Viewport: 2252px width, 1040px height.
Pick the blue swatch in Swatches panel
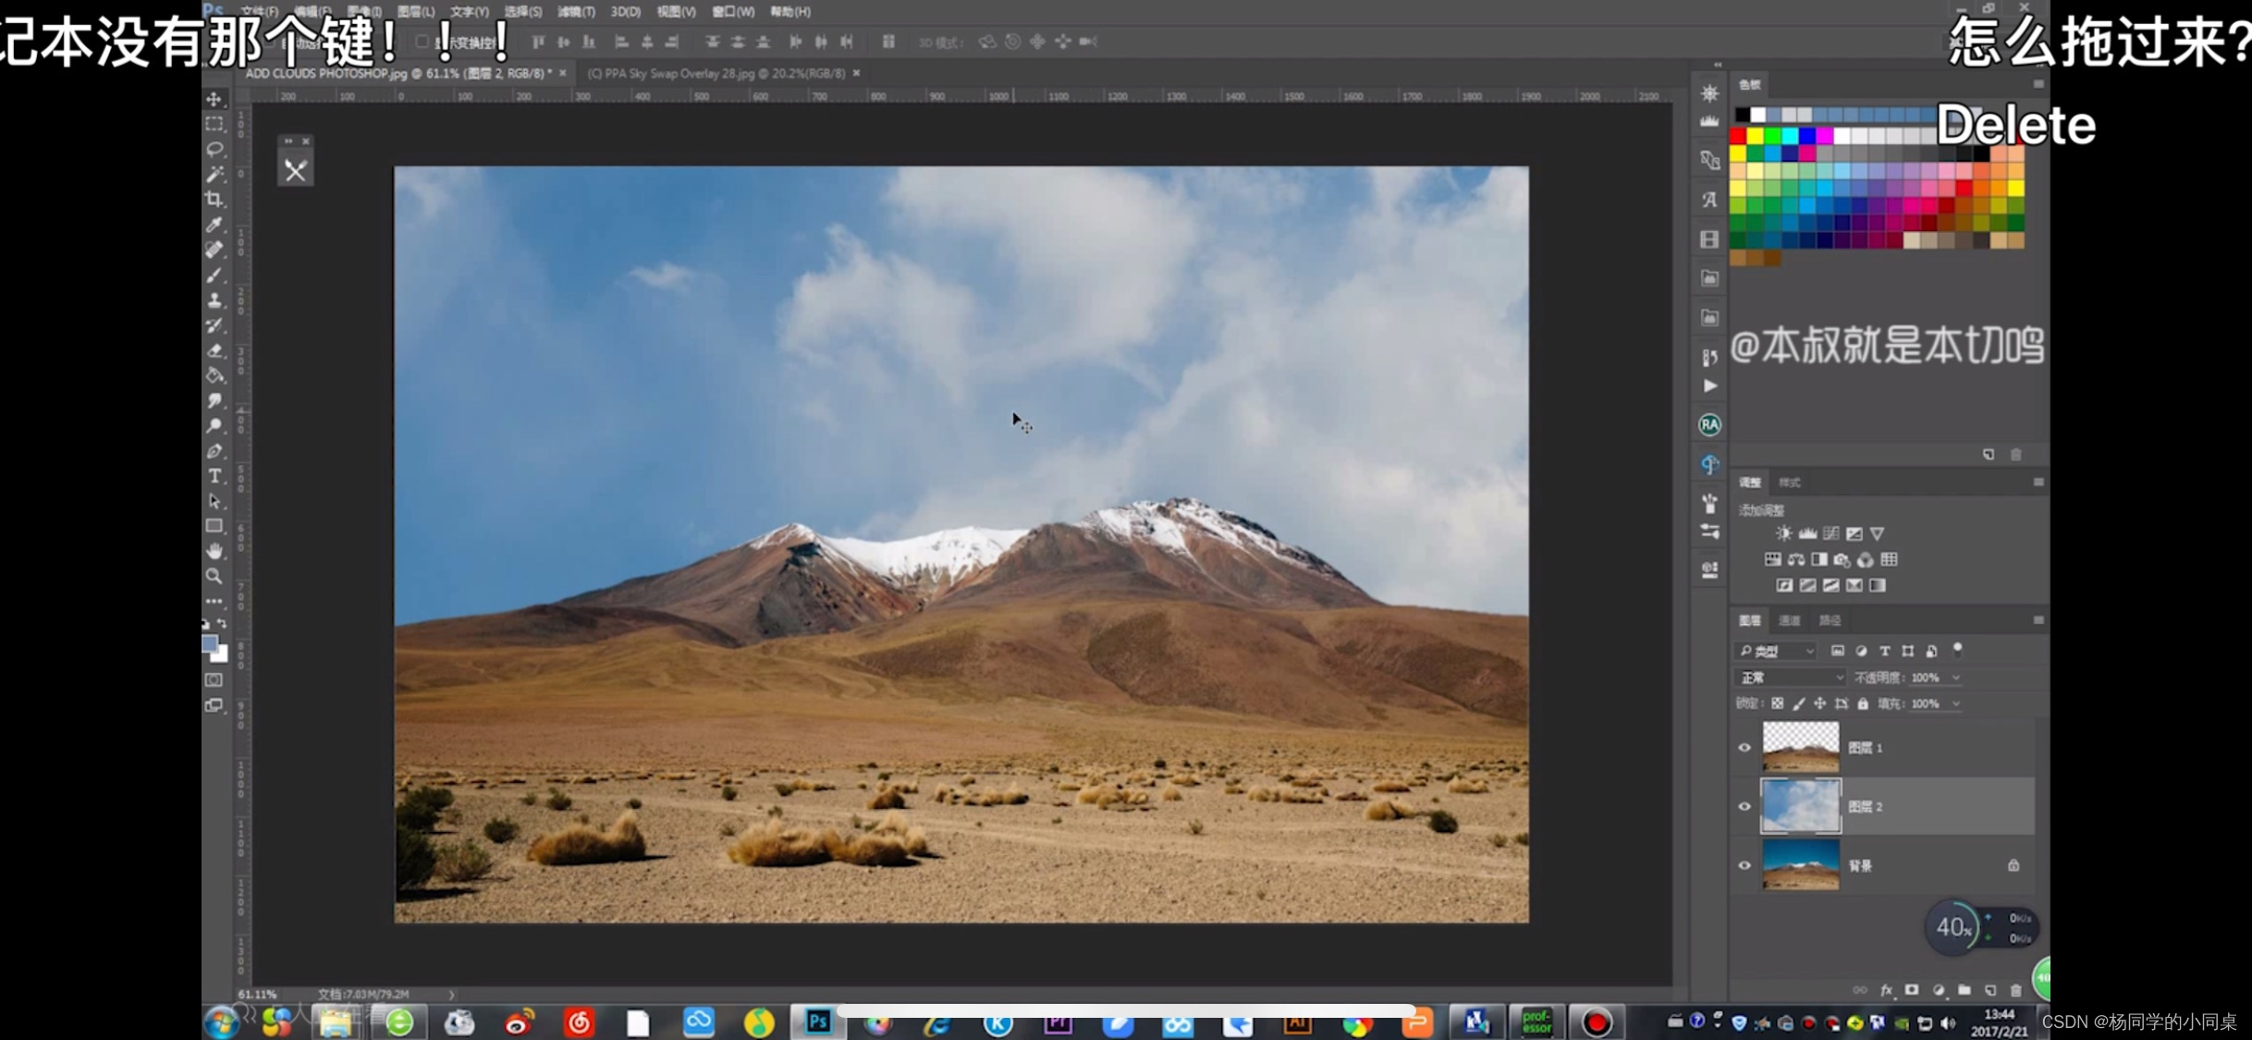(1807, 136)
